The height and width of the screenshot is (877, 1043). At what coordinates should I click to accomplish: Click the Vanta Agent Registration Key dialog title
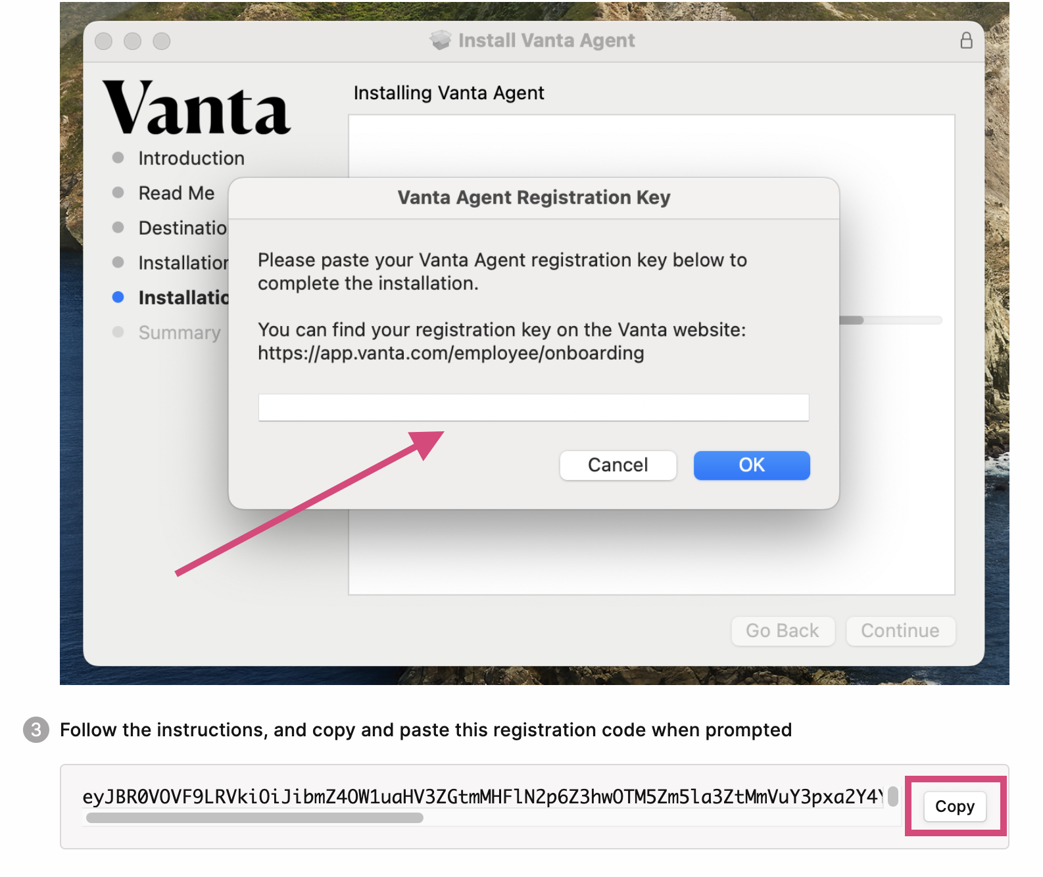tap(533, 198)
